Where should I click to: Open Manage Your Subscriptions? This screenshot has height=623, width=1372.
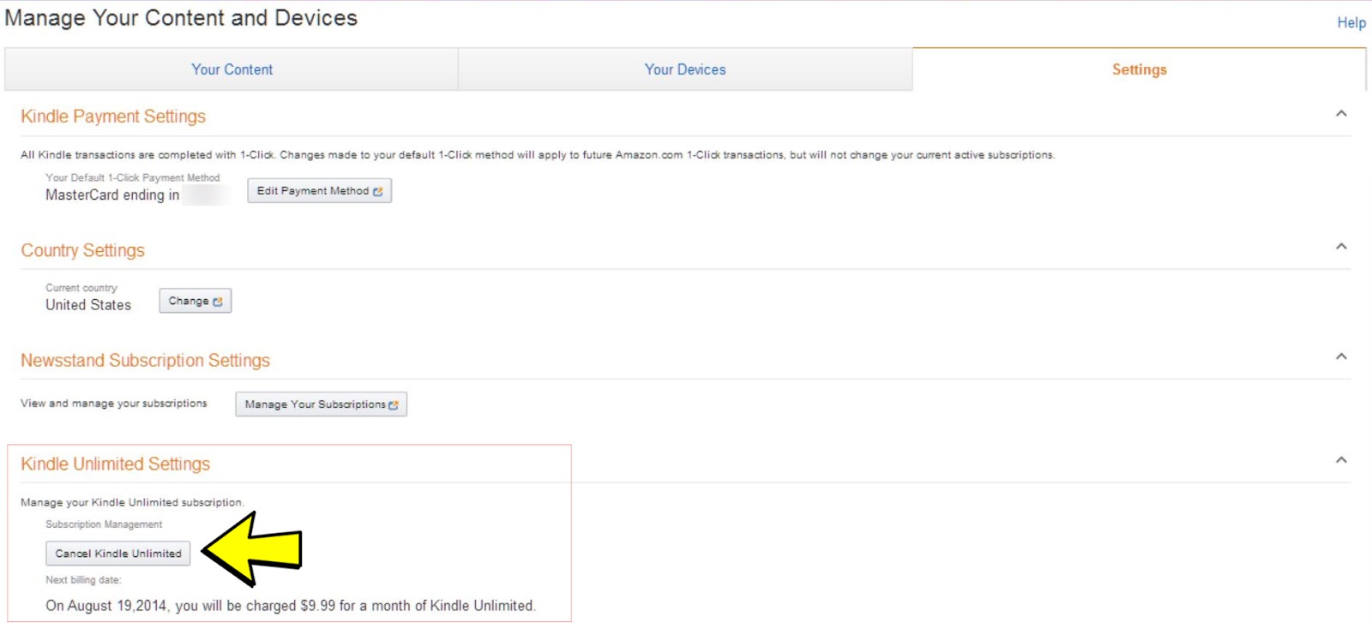click(321, 404)
